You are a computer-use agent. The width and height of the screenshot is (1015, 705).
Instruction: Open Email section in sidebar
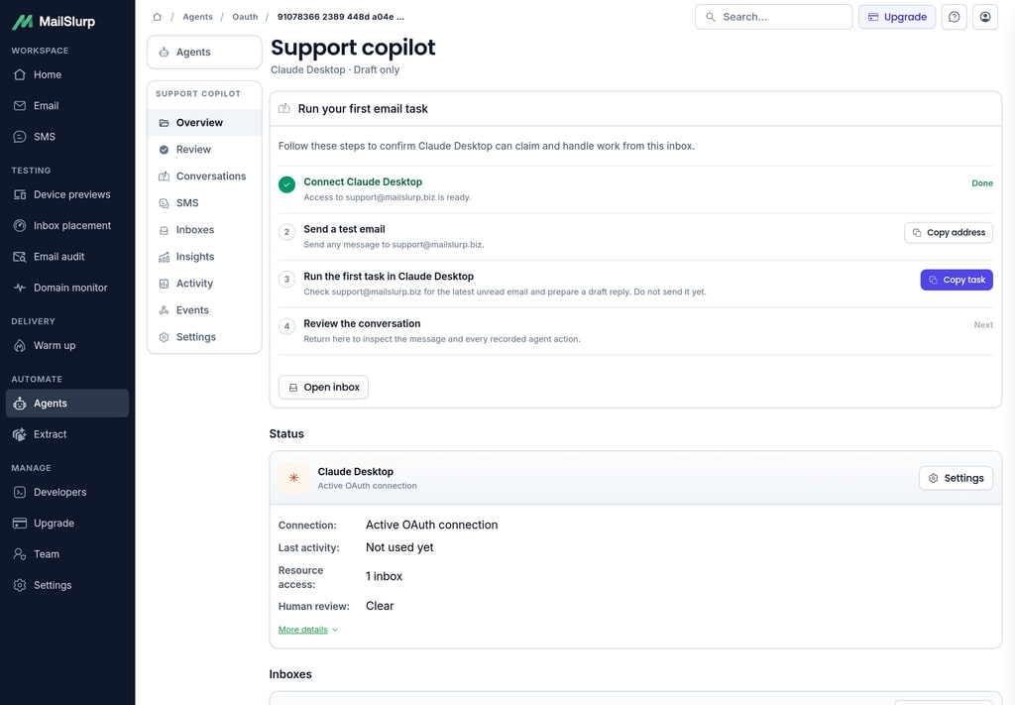pyautogui.click(x=67, y=105)
